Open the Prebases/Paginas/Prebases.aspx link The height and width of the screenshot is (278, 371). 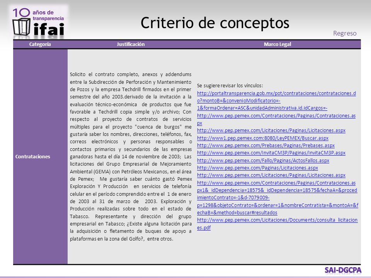click(x=266, y=146)
